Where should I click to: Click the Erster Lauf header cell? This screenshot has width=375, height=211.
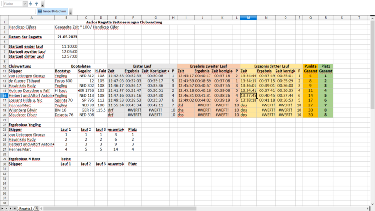coord(142,66)
